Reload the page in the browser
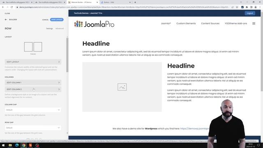The width and height of the screenshot is (263, 148). (x=12, y=7)
